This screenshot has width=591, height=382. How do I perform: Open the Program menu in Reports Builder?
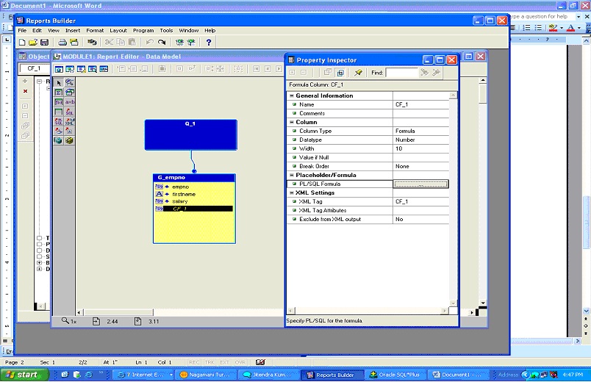tap(143, 31)
